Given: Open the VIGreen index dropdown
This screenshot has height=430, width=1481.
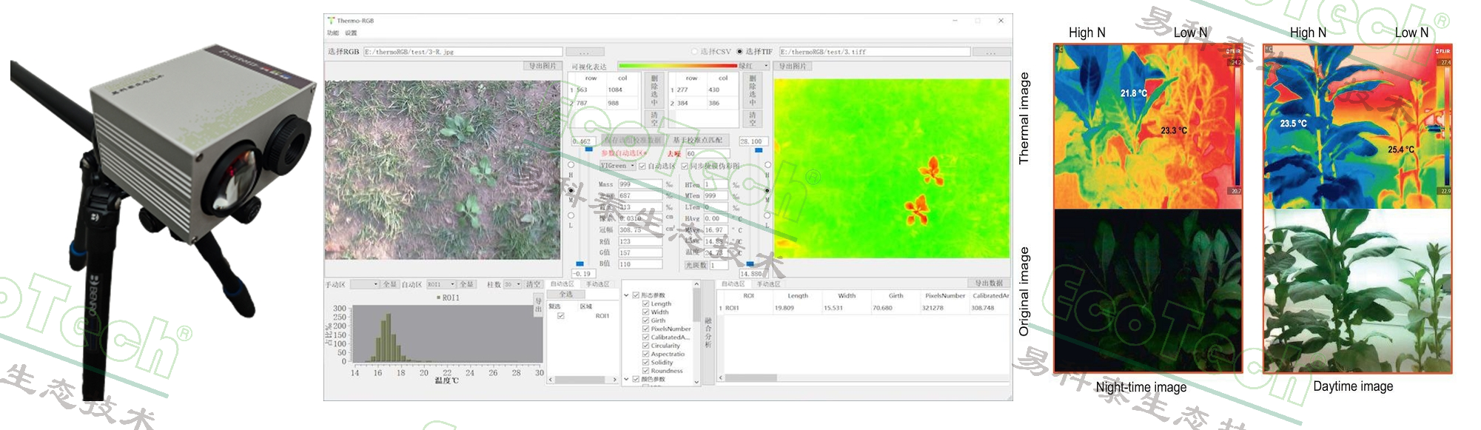Looking at the screenshot, I should click(x=633, y=166).
